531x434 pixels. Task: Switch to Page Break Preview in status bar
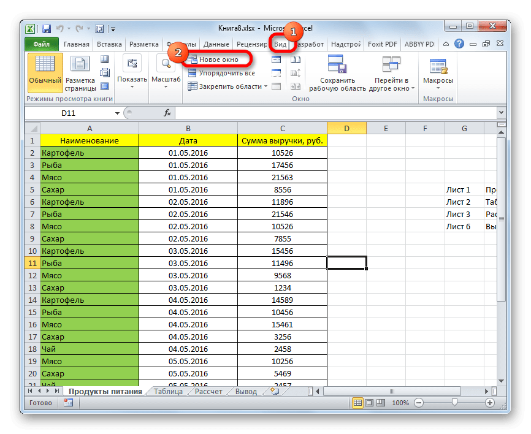381,403
